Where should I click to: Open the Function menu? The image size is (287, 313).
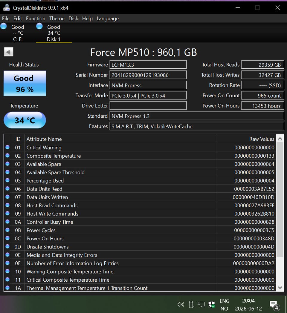pyautogui.click(x=36, y=19)
